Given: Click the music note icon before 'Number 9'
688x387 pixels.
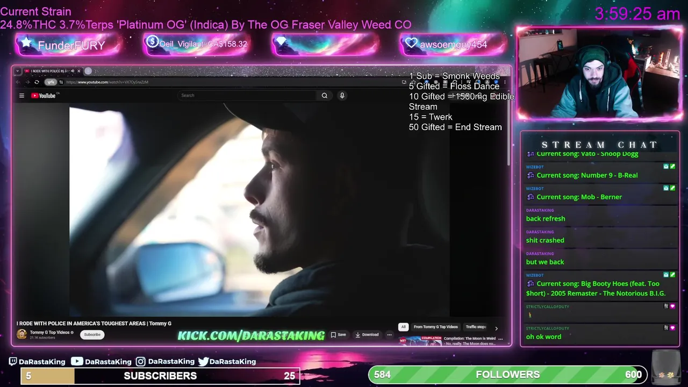Looking at the screenshot, I should (x=531, y=175).
